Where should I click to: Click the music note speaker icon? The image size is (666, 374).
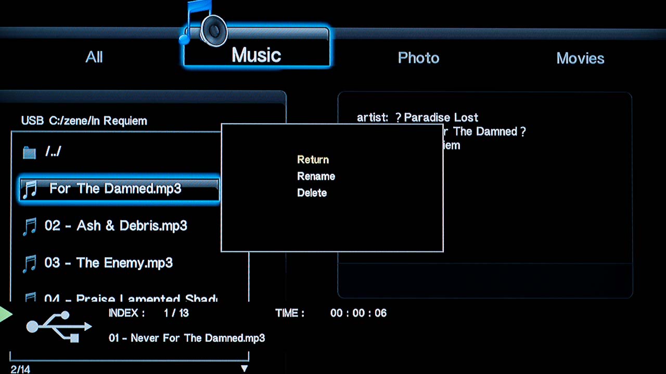(x=204, y=23)
